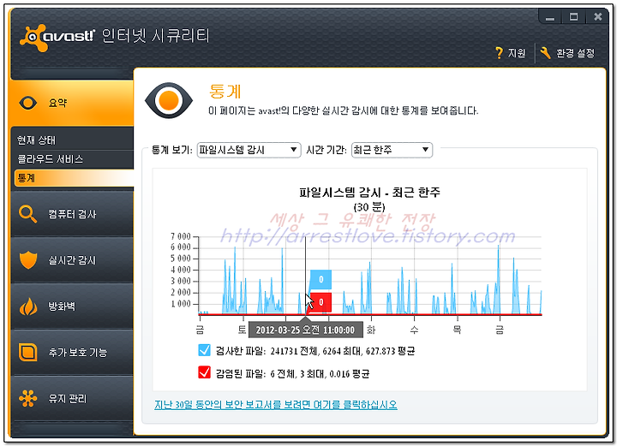Click the large eye icon beside 통계 heading
Image resolution: width=617 pixels, height=446 pixels.
point(169,101)
